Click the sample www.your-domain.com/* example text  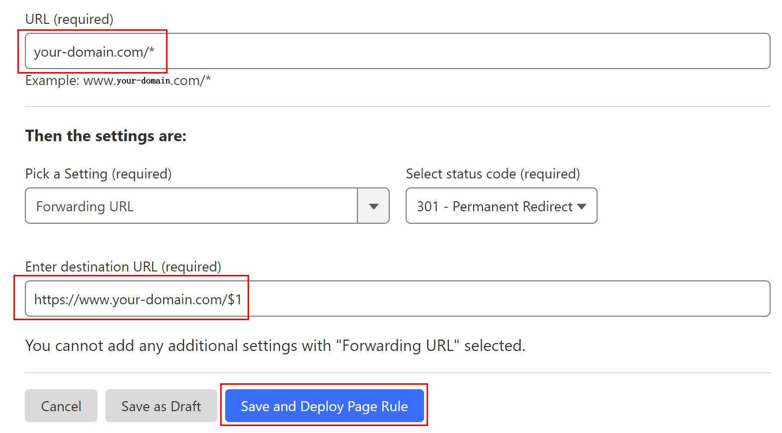point(147,81)
